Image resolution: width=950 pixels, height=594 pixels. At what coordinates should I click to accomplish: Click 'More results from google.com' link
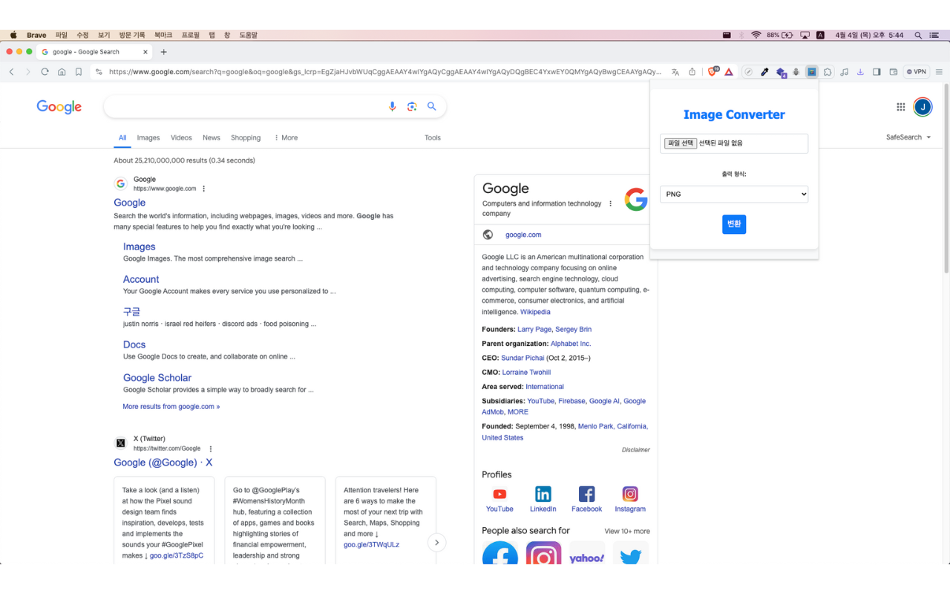pos(171,406)
